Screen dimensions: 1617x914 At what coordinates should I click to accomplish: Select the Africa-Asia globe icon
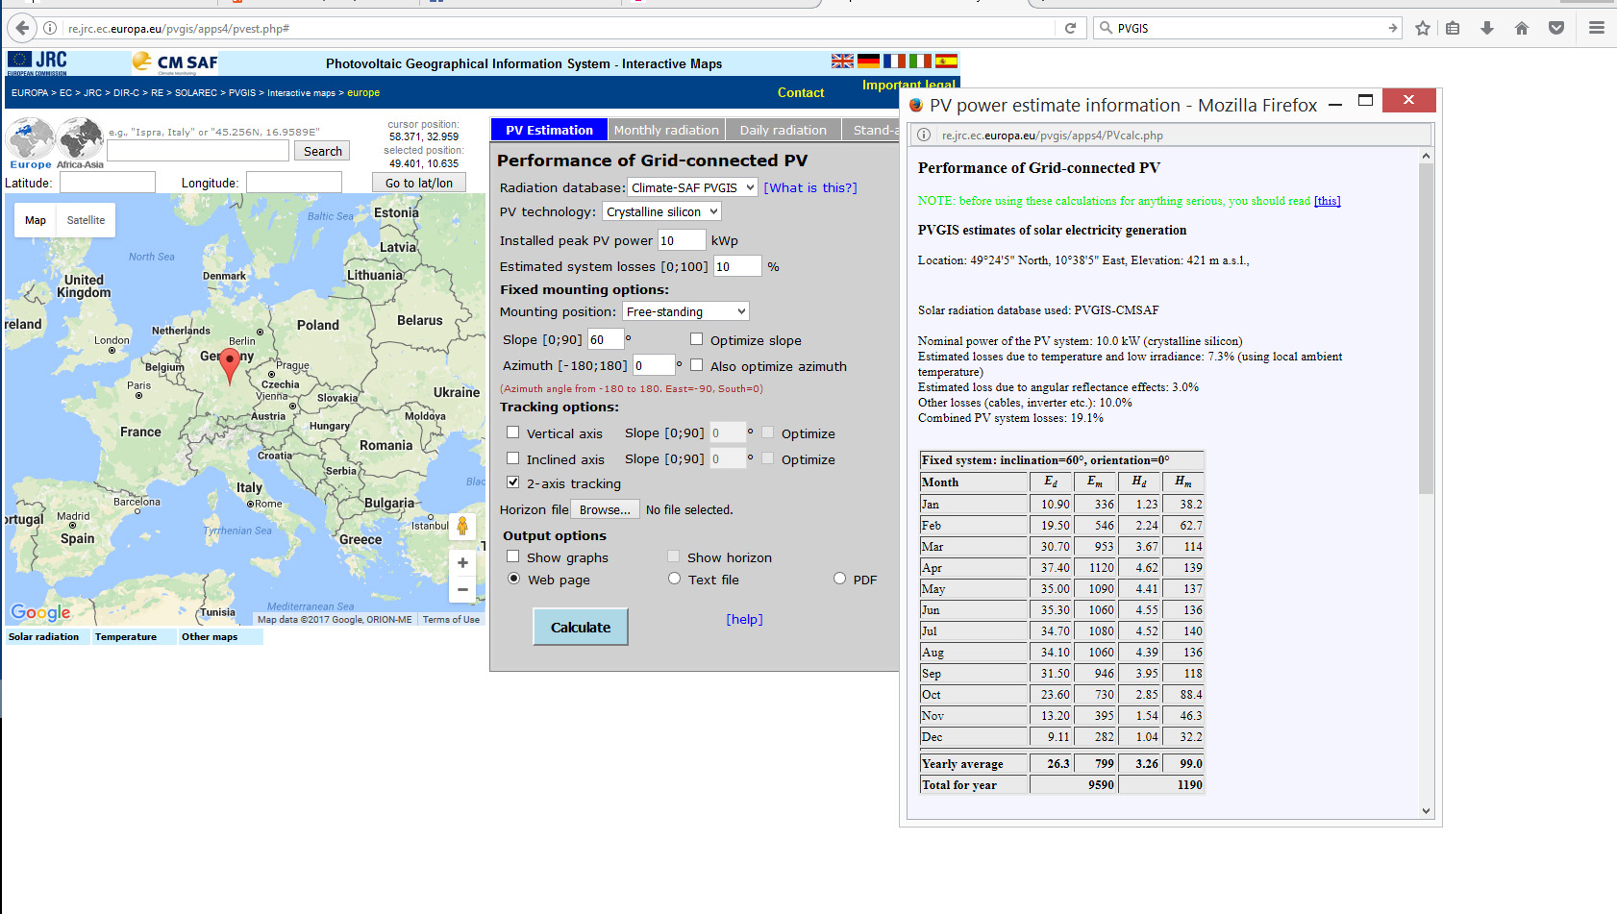click(81, 139)
